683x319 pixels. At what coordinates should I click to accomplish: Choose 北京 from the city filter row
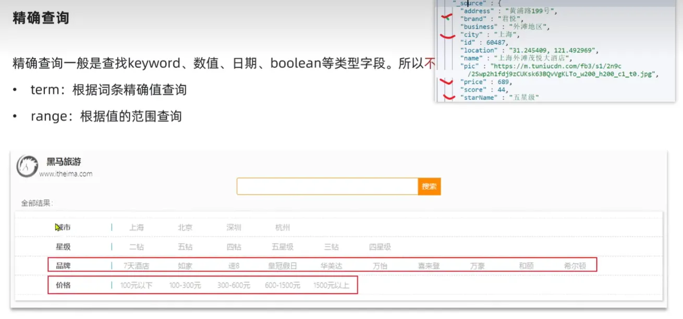tap(185, 227)
